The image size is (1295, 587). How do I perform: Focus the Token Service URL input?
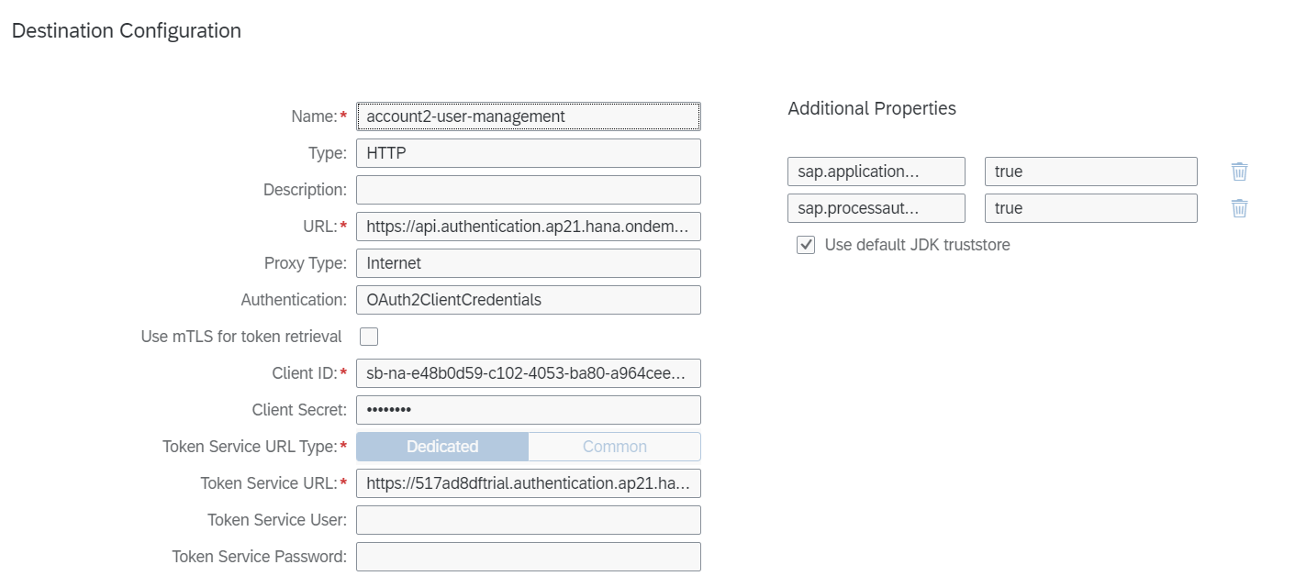point(528,483)
